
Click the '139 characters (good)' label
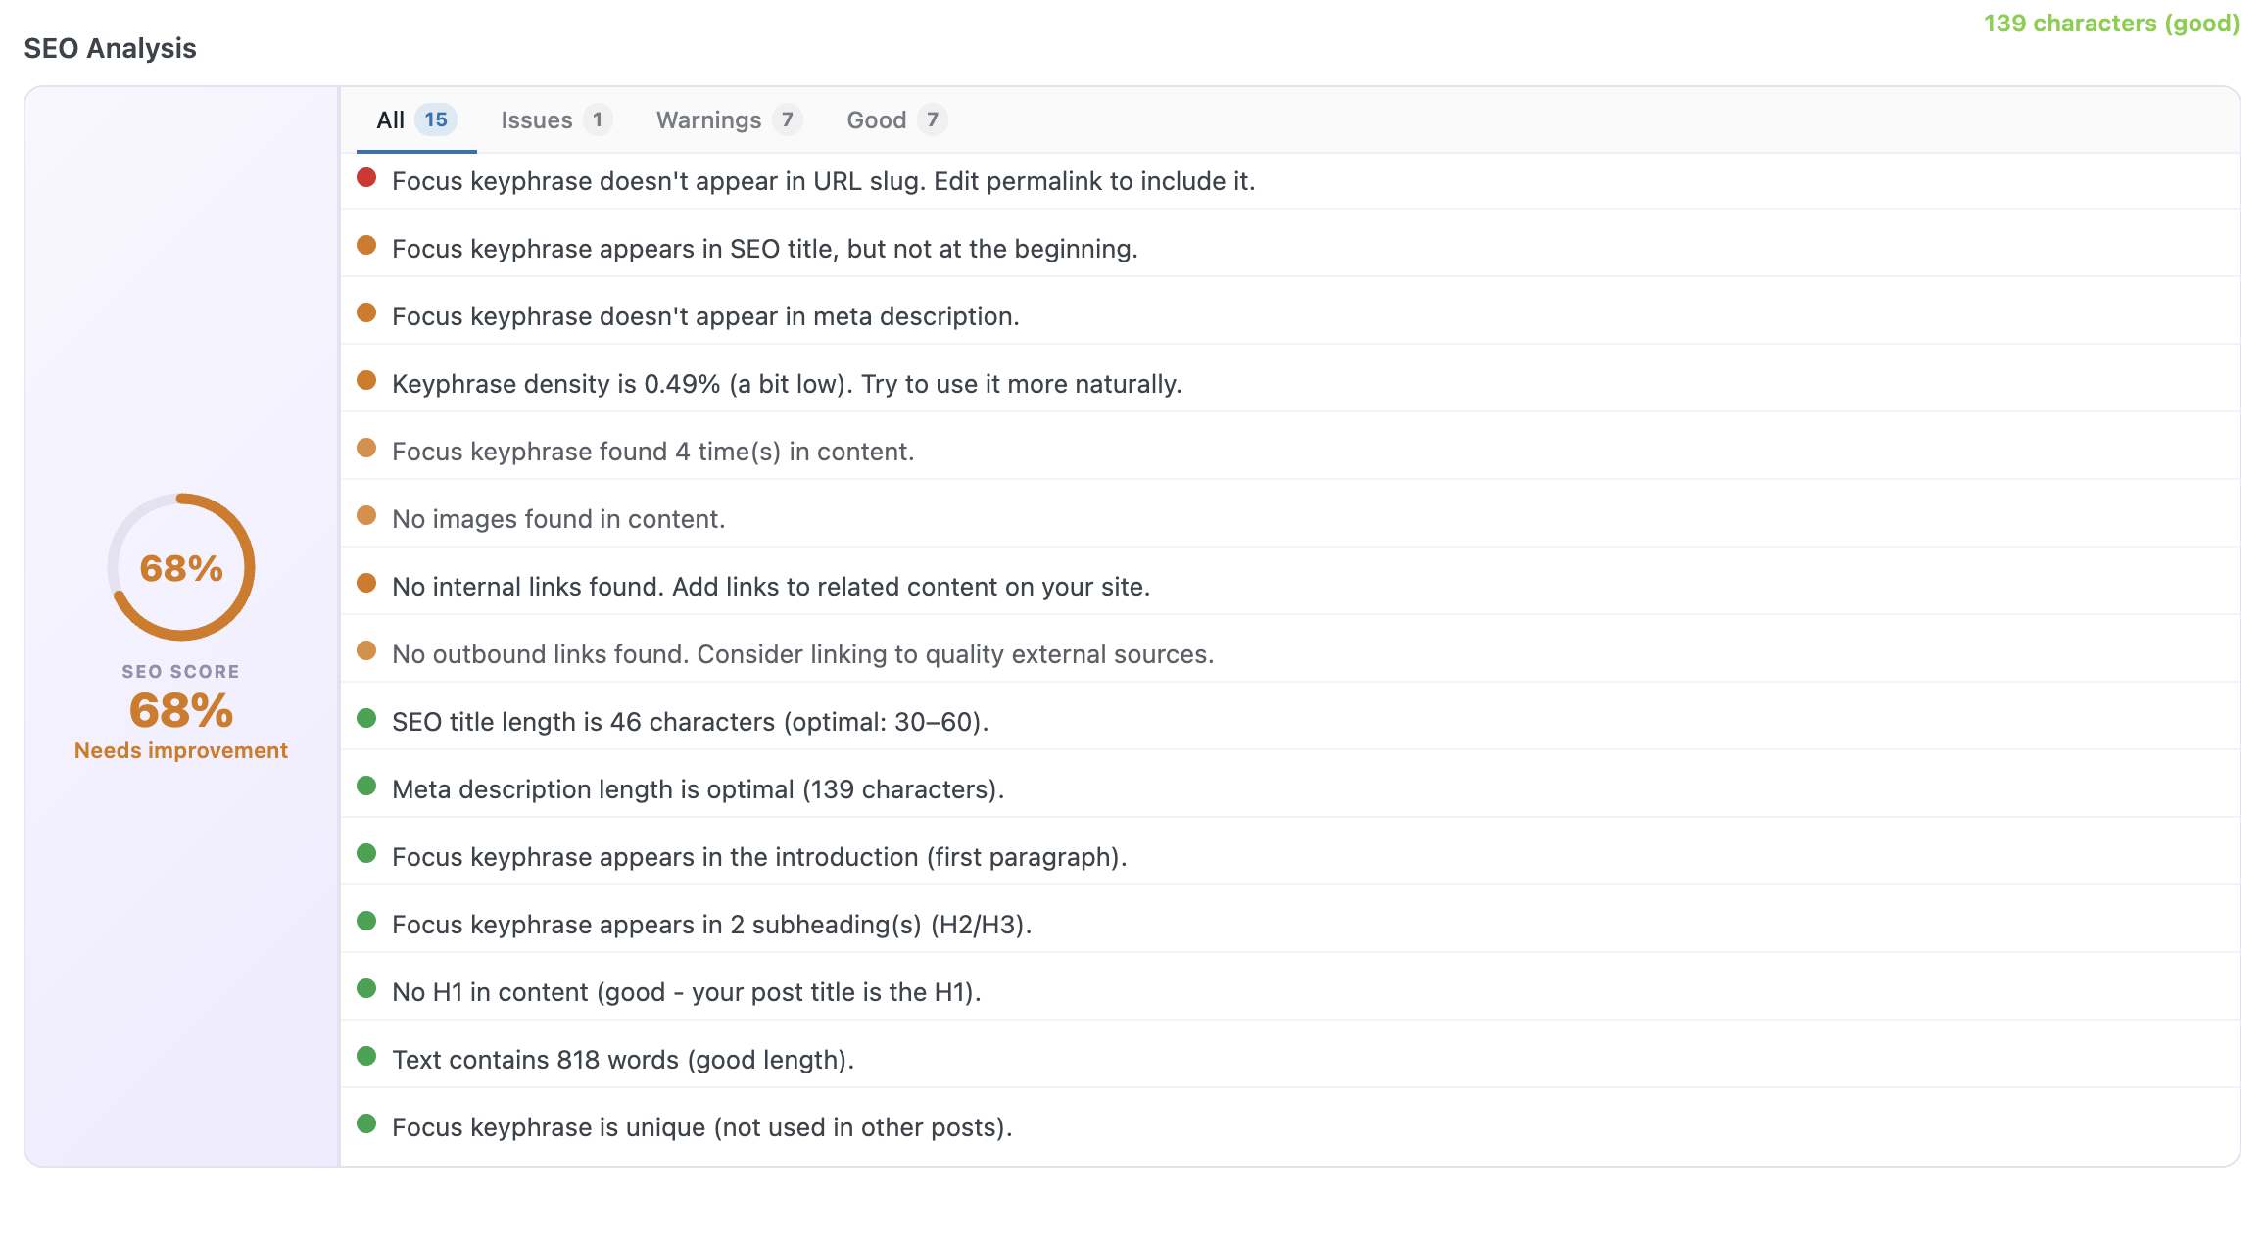click(x=2108, y=23)
